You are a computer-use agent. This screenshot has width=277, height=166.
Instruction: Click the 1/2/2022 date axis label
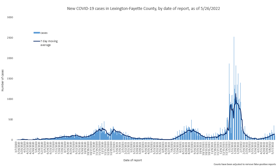(229, 146)
